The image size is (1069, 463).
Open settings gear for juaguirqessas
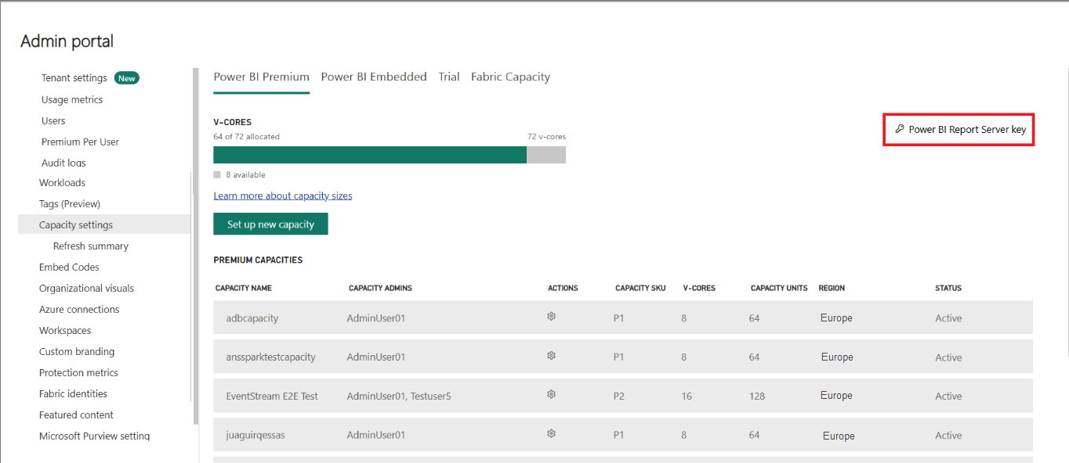(x=551, y=433)
